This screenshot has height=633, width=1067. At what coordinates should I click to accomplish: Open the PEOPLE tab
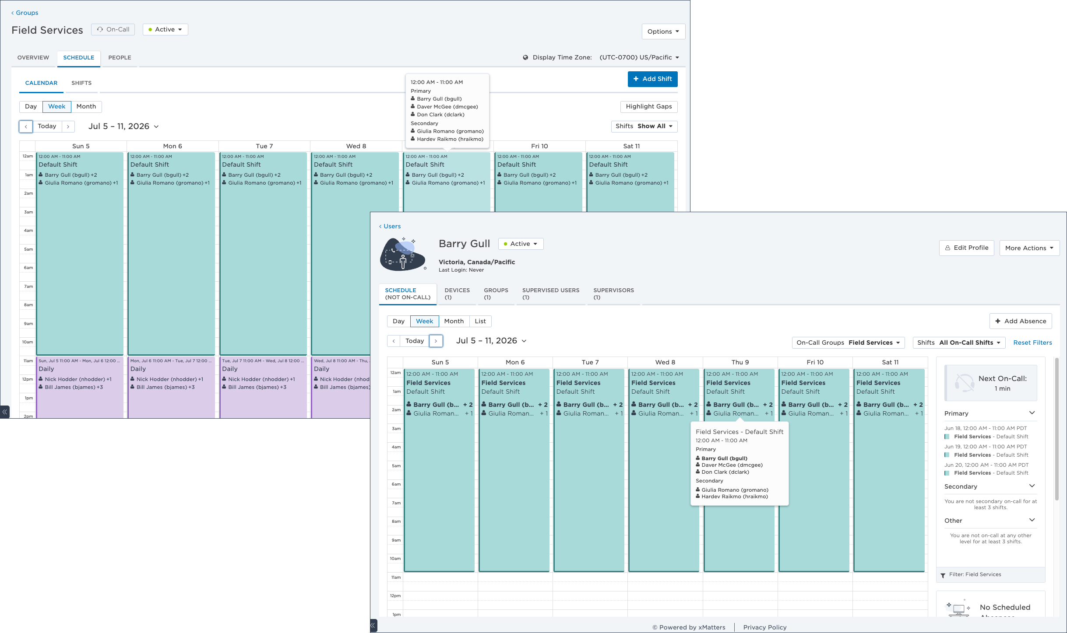120,57
